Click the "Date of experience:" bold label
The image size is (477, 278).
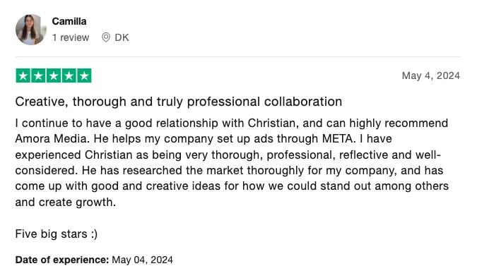[62, 260]
